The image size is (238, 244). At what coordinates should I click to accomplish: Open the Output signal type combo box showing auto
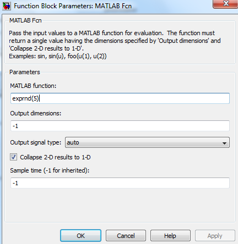[147, 142]
